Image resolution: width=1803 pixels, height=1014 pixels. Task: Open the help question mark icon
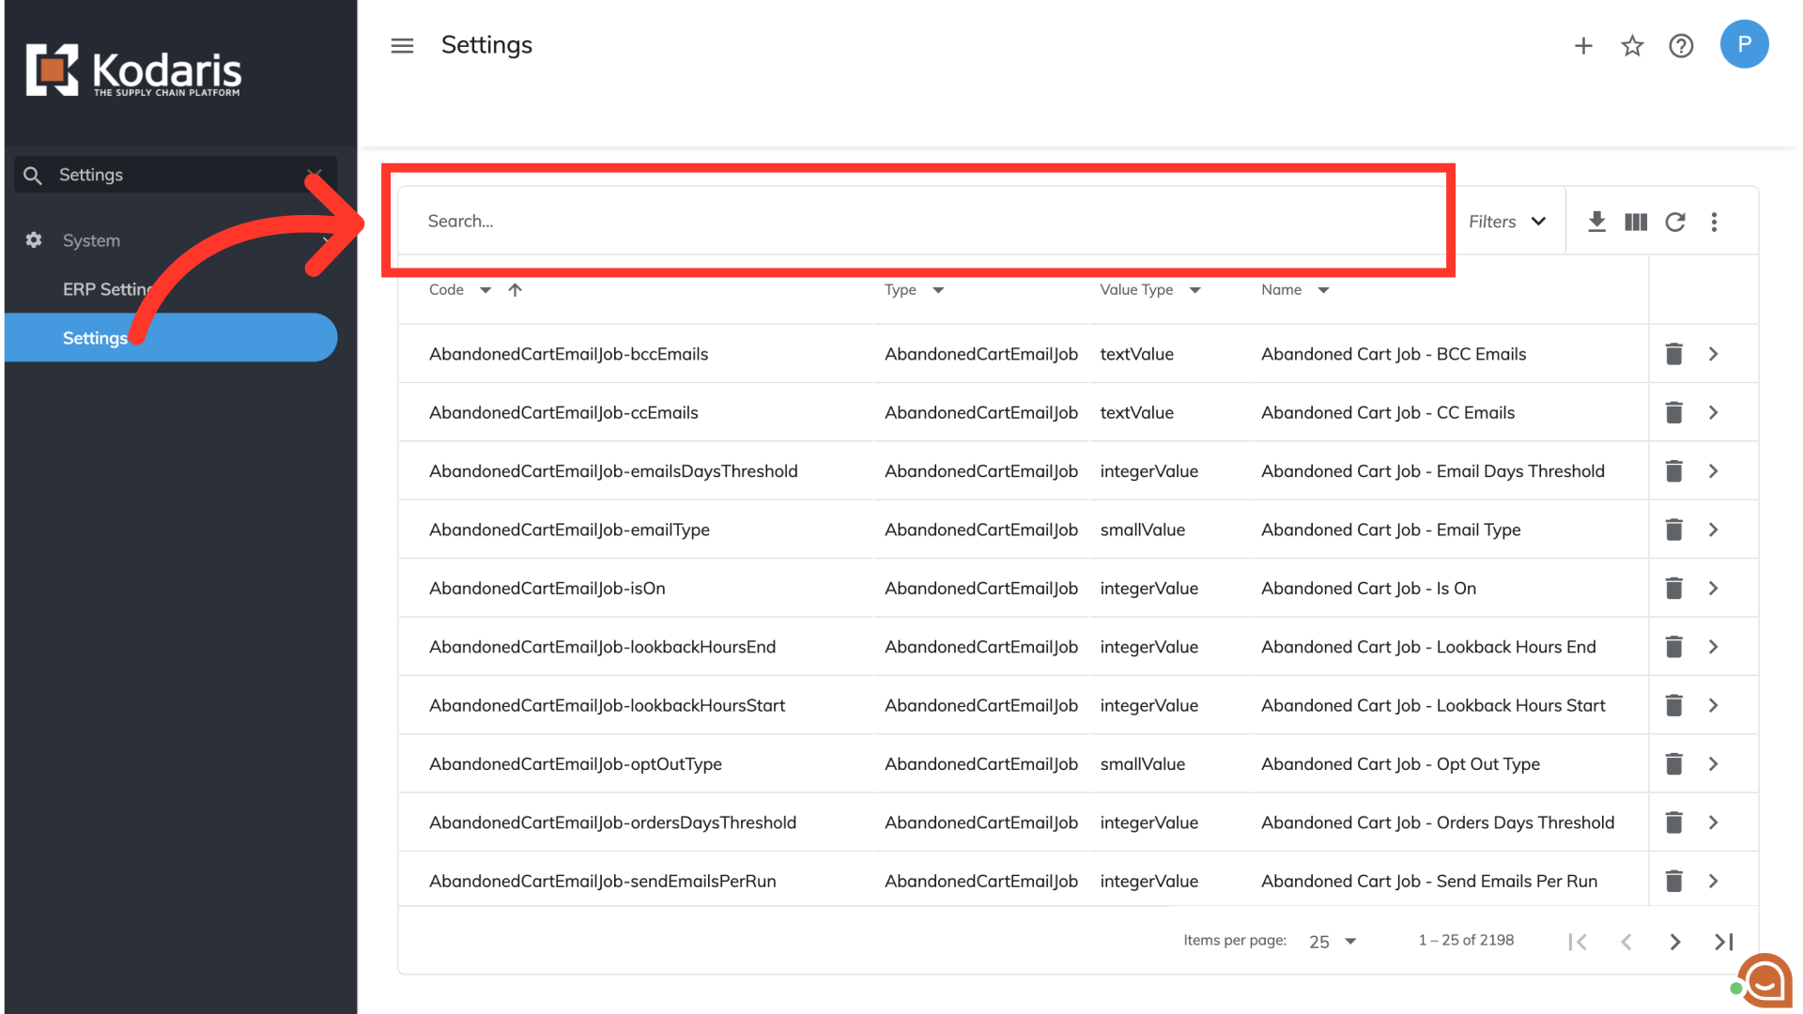(x=1681, y=45)
